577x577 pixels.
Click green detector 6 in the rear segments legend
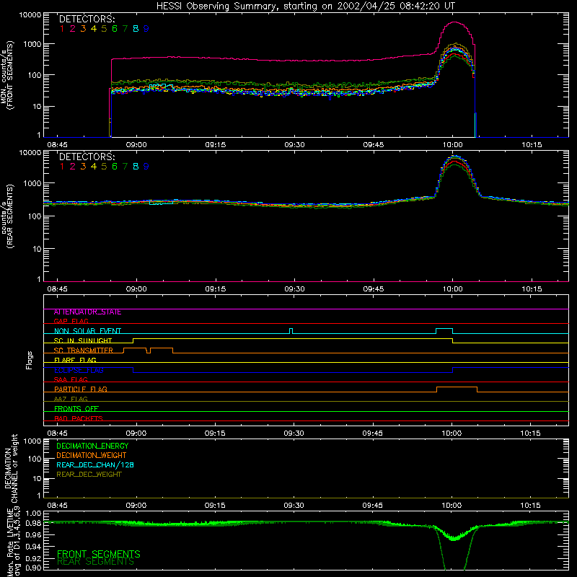[115, 167]
